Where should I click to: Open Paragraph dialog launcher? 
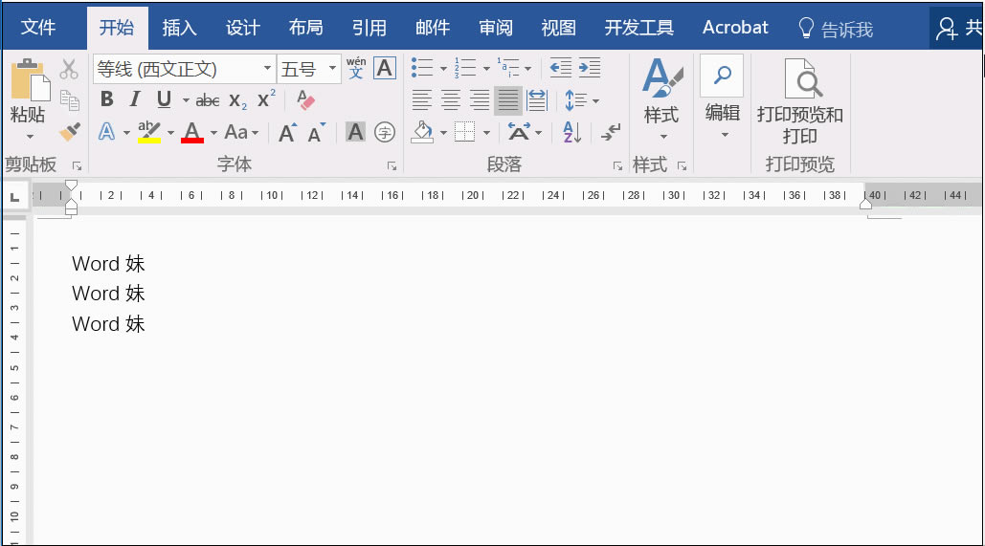click(x=618, y=166)
